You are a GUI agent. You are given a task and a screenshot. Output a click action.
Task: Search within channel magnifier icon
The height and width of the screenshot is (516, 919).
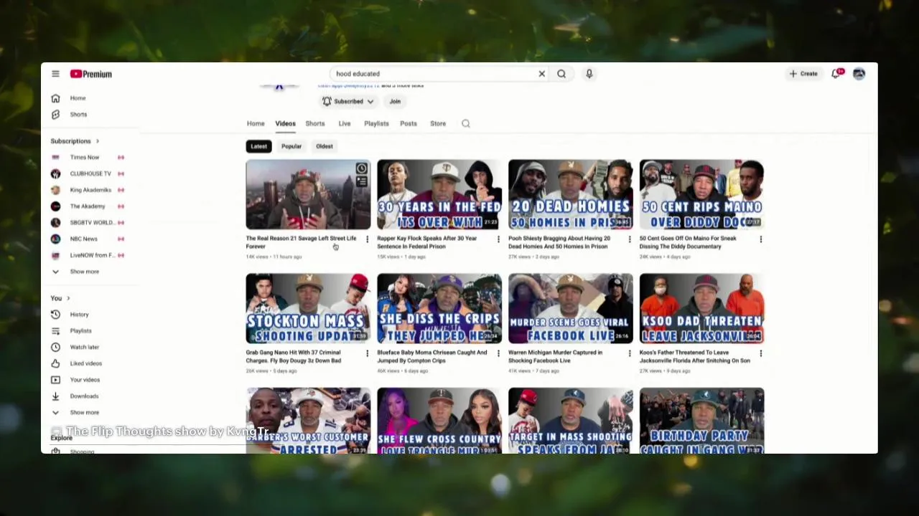(x=466, y=123)
